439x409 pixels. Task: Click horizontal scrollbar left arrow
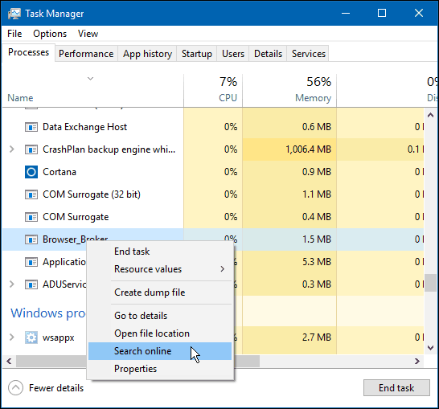[x=9, y=361]
